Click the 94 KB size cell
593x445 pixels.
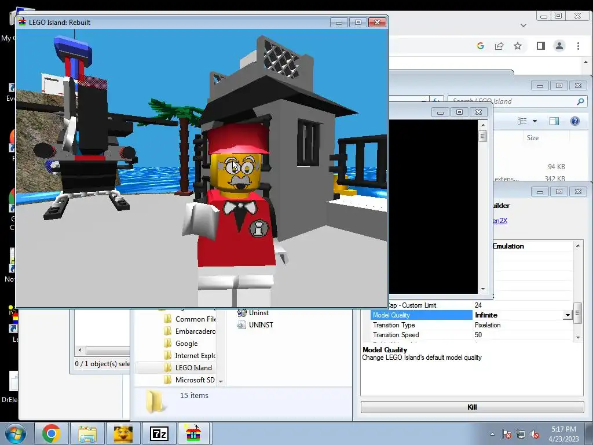(557, 166)
